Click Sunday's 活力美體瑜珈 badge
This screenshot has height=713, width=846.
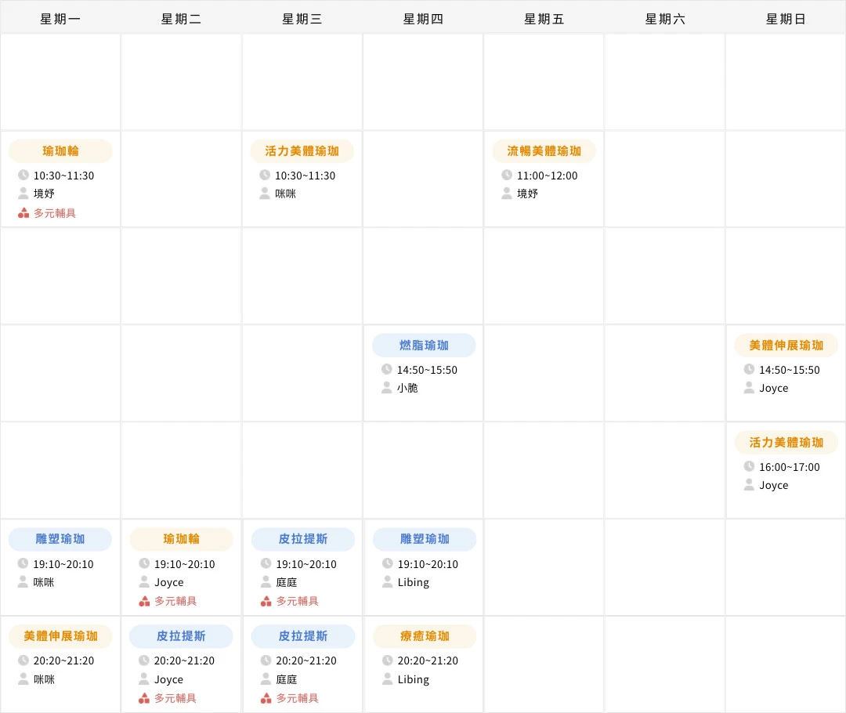pos(785,442)
